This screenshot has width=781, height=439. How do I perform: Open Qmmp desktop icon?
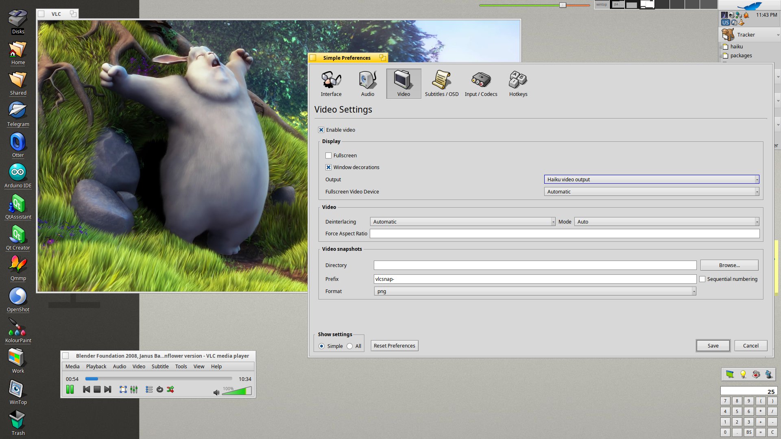click(x=18, y=269)
